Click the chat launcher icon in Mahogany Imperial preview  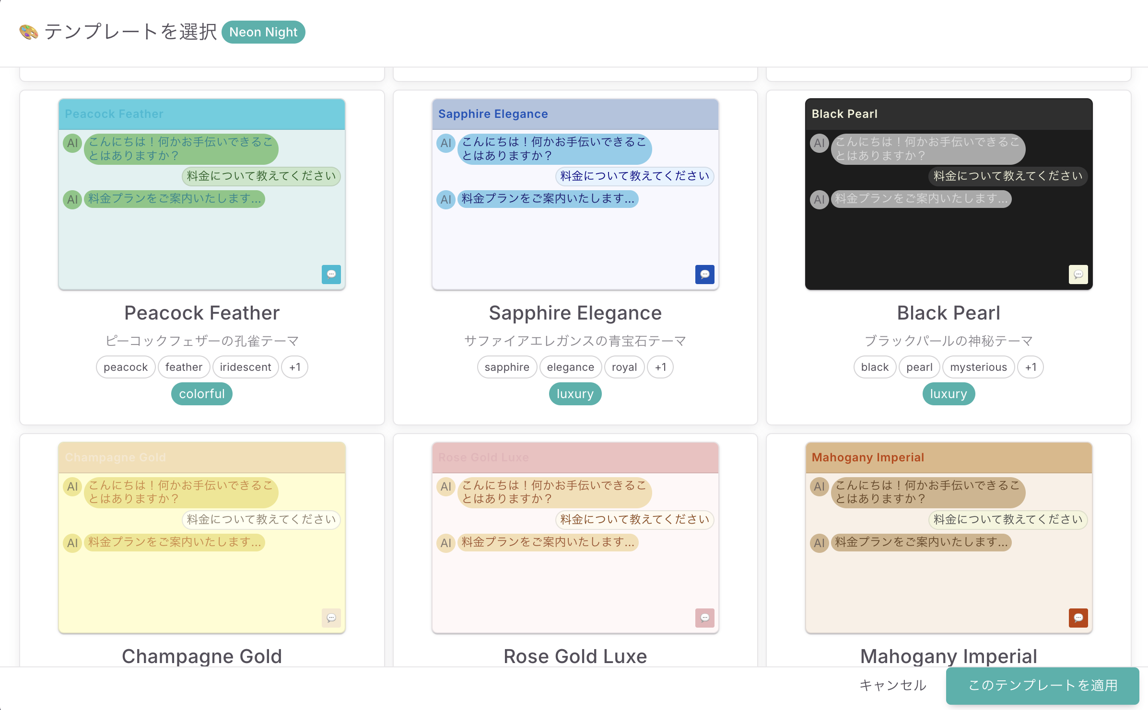click(1078, 618)
